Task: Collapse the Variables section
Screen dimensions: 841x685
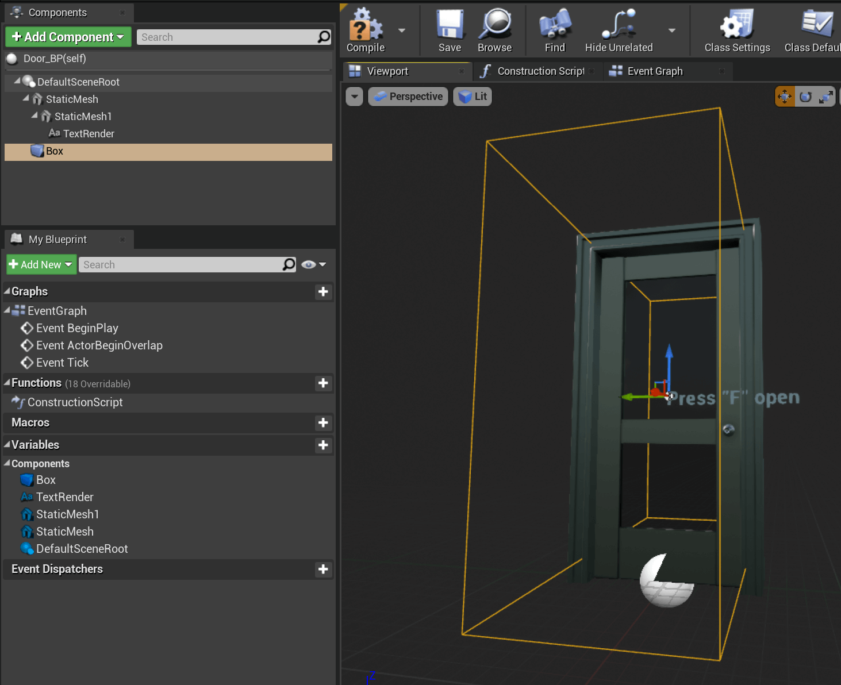Action: pyautogui.click(x=7, y=445)
